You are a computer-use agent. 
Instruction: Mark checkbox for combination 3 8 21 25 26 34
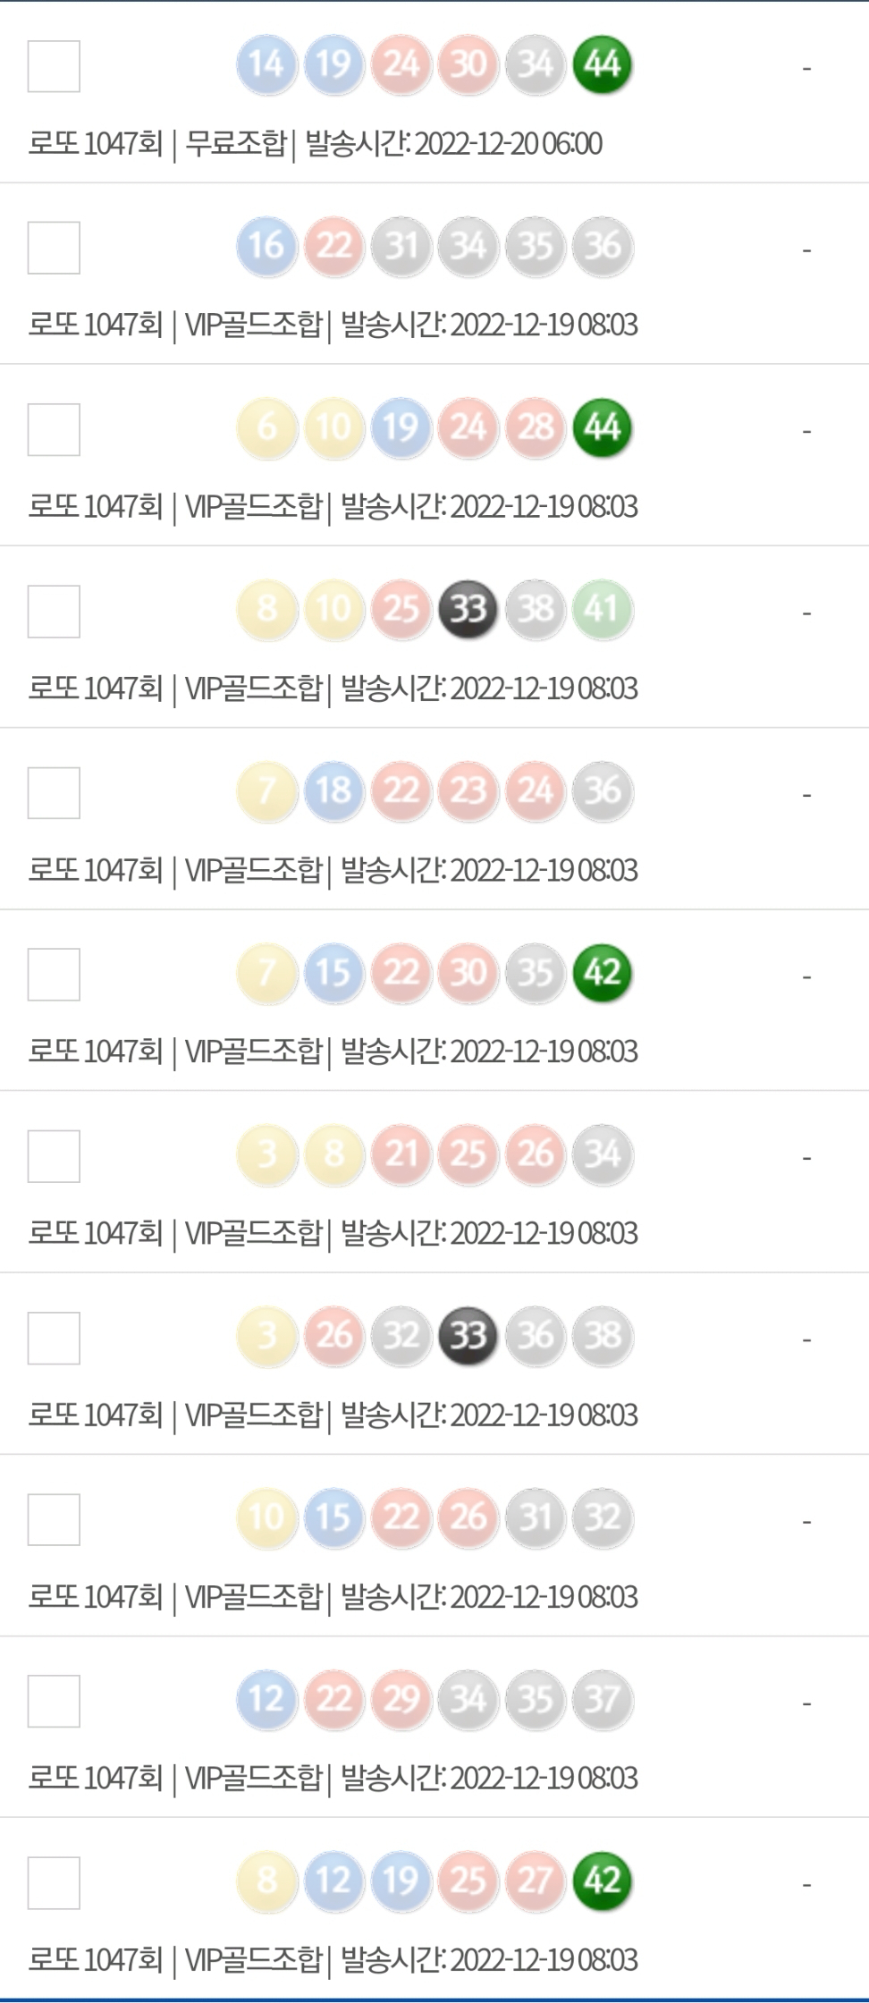(x=54, y=1156)
